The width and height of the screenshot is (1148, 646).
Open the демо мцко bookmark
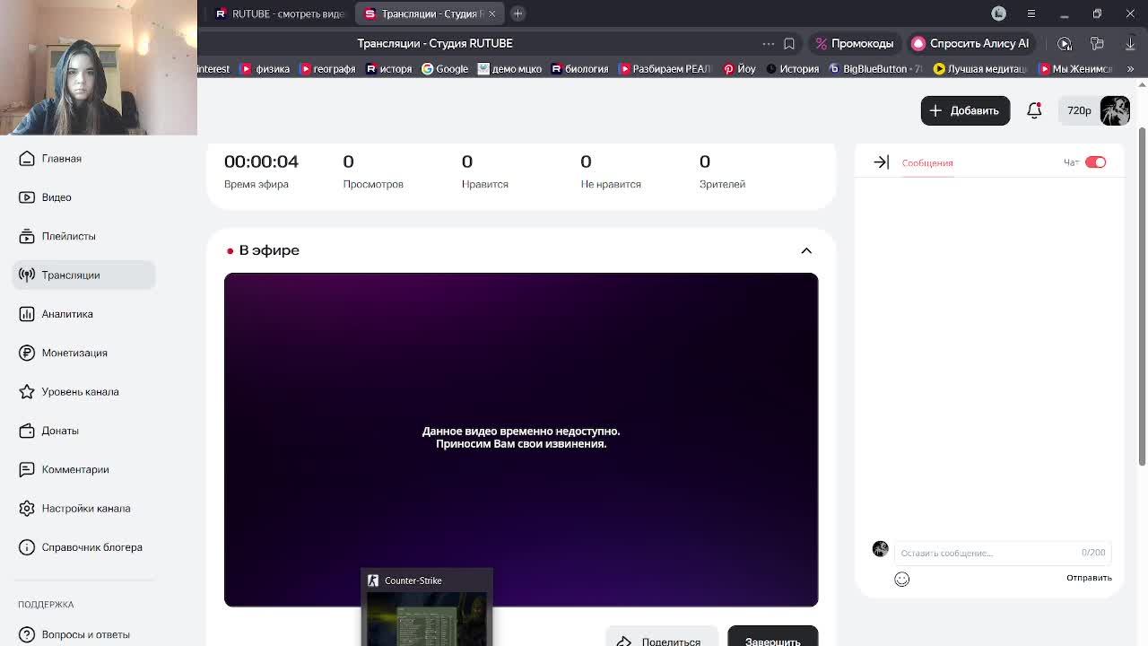[510, 69]
